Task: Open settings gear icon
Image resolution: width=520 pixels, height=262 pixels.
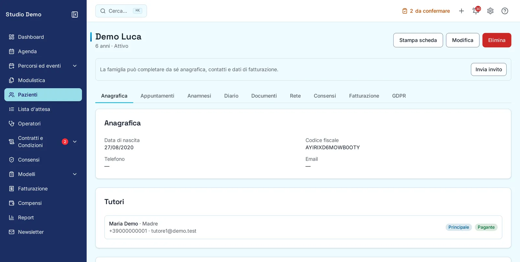Action: [x=490, y=11]
